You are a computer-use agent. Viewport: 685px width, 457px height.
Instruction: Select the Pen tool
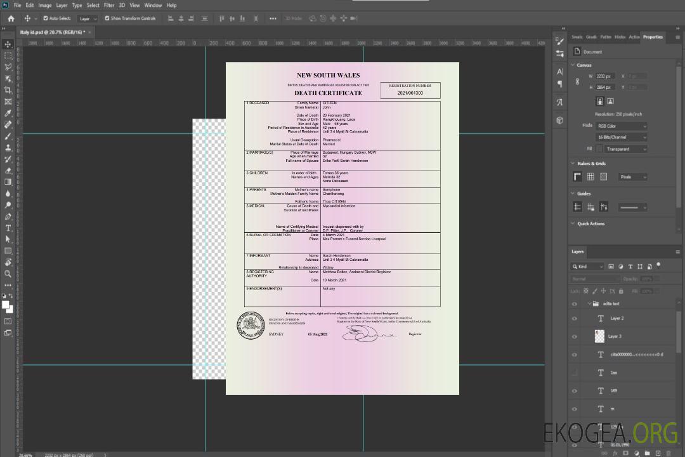click(x=8, y=216)
